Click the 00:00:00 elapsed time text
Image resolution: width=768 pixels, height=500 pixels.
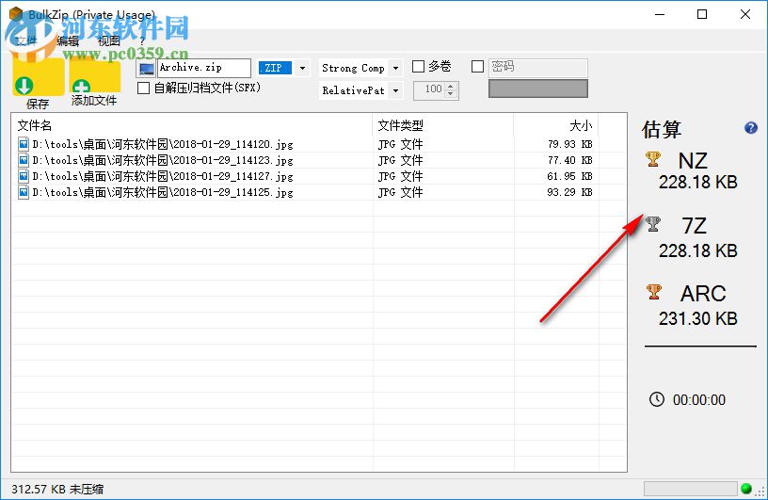pyautogui.click(x=699, y=400)
